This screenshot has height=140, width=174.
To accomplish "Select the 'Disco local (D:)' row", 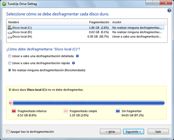I will [85, 32].
